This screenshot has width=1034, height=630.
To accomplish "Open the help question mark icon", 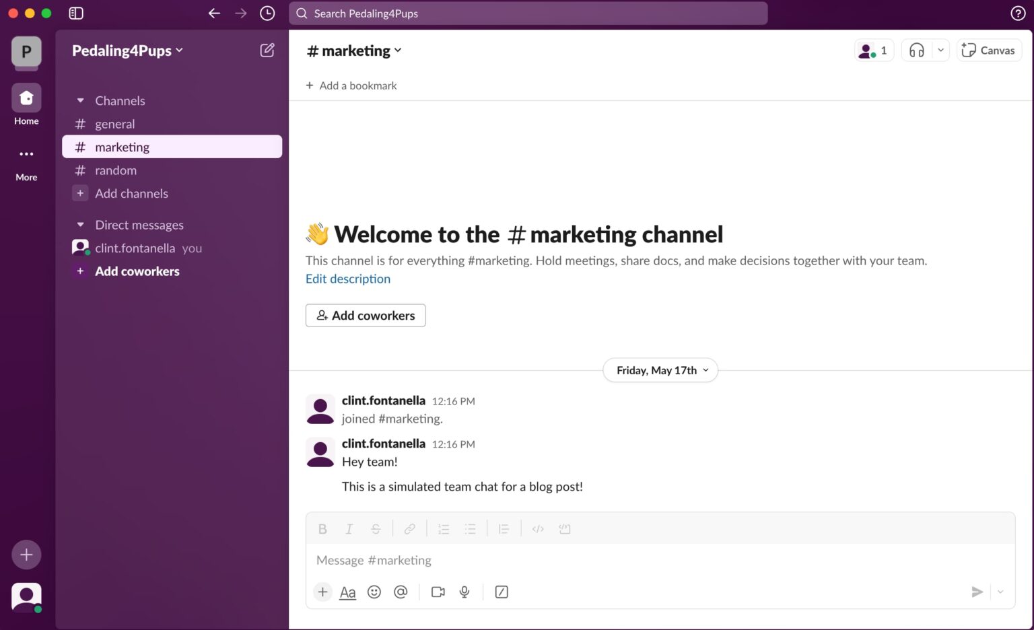I will [1018, 13].
